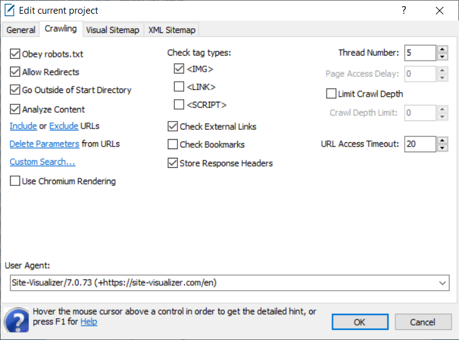Enable the Limit Crawl Depth checkbox
This screenshot has width=459, height=340.
tap(332, 94)
